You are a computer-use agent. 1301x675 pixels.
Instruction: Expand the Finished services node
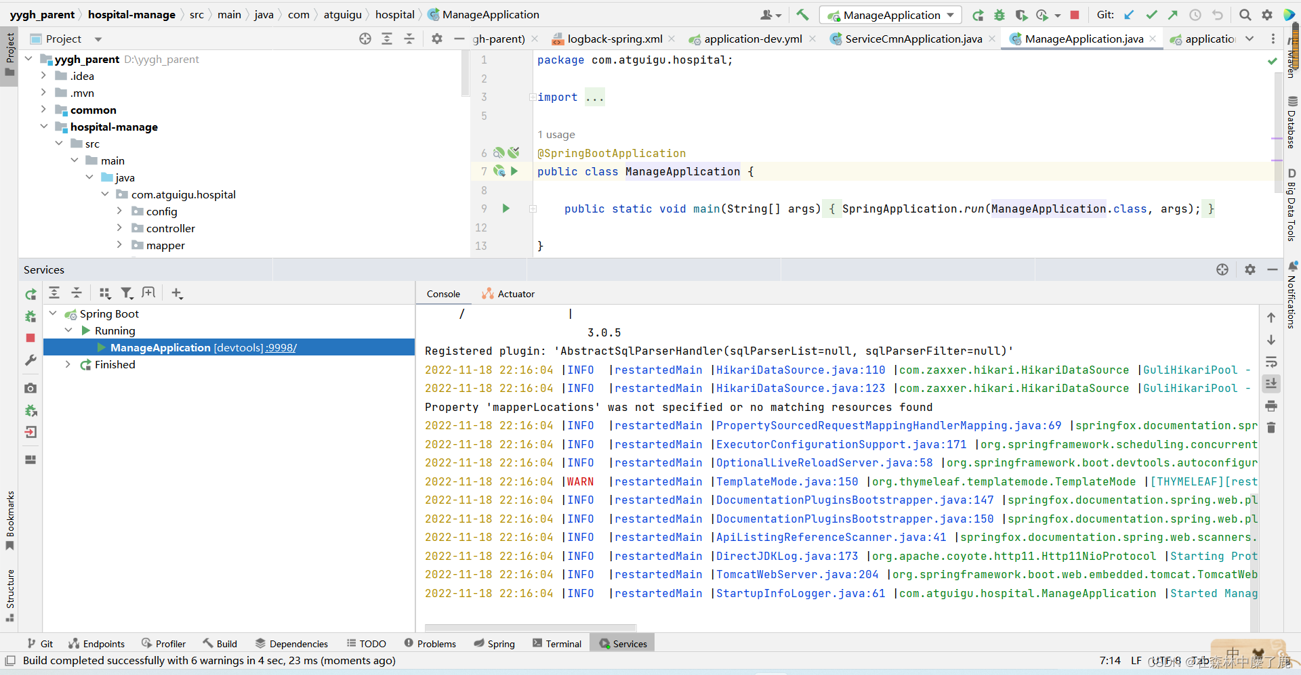[68, 364]
